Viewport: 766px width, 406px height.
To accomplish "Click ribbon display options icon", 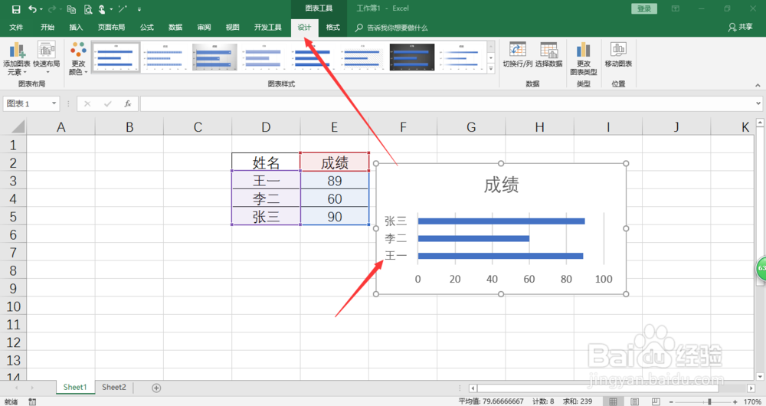I will (675, 8).
